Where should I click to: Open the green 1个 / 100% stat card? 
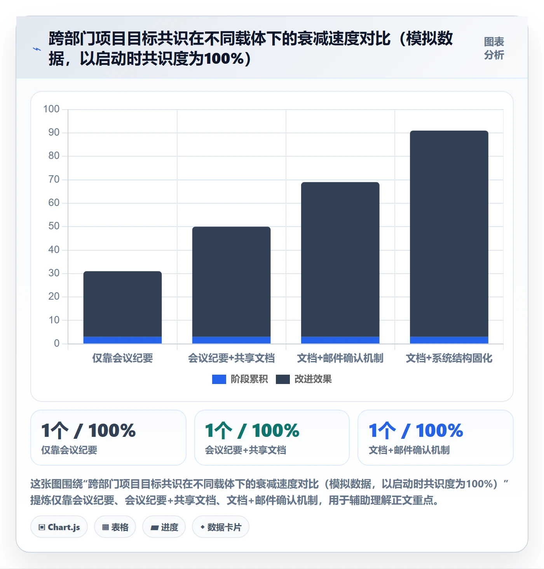coord(272,438)
